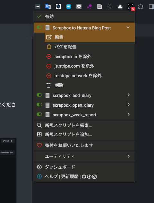154x203 pixels.
Task: Open 新規スクリプトを追加... menu item
Action: [x=84, y=134]
